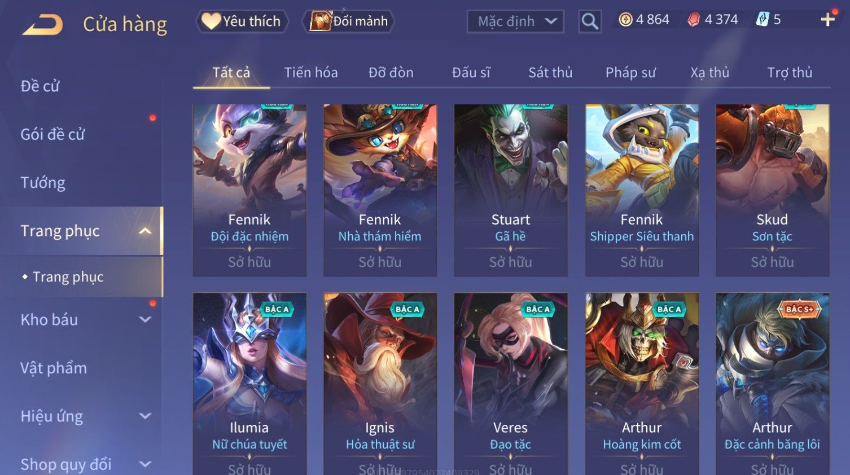This screenshot has height=475, width=850.
Task: Add currency with the plus icon
Action: coord(827,20)
